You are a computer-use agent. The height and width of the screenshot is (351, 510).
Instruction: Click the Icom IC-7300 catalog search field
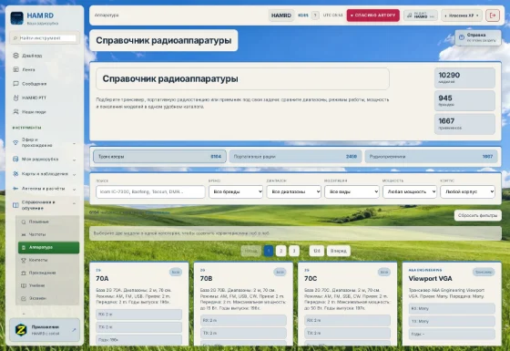coord(150,191)
